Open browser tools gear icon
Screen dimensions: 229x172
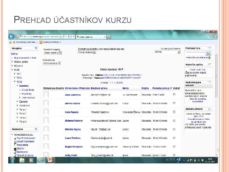pyautogui.click(x=215, y=37)
